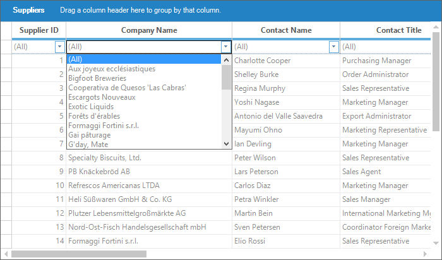Click the Regina Murphy contact cell

tap(286, 88)
